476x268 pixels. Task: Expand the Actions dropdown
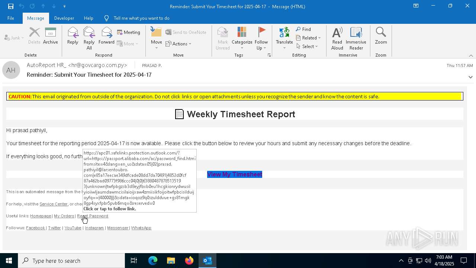(x=178, y=44)
